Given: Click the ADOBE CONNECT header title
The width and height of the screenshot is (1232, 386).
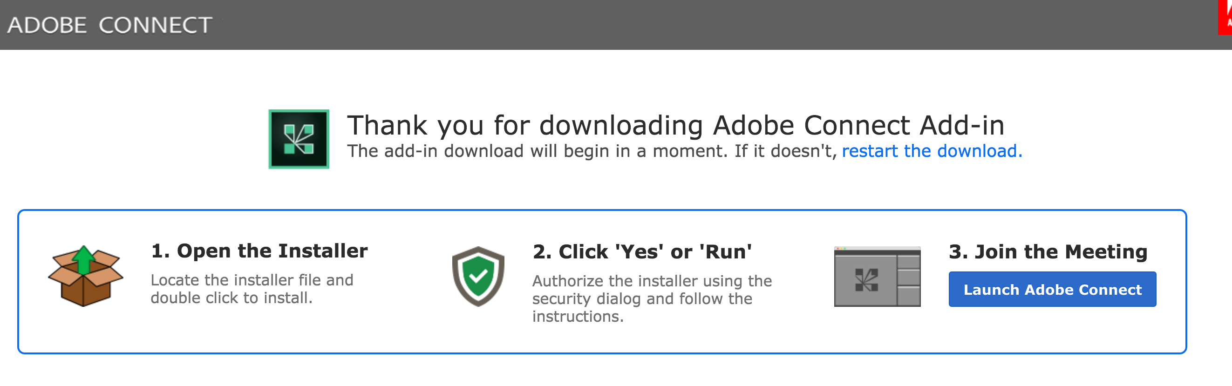Looking at the screenshot, I should [109, 25].
